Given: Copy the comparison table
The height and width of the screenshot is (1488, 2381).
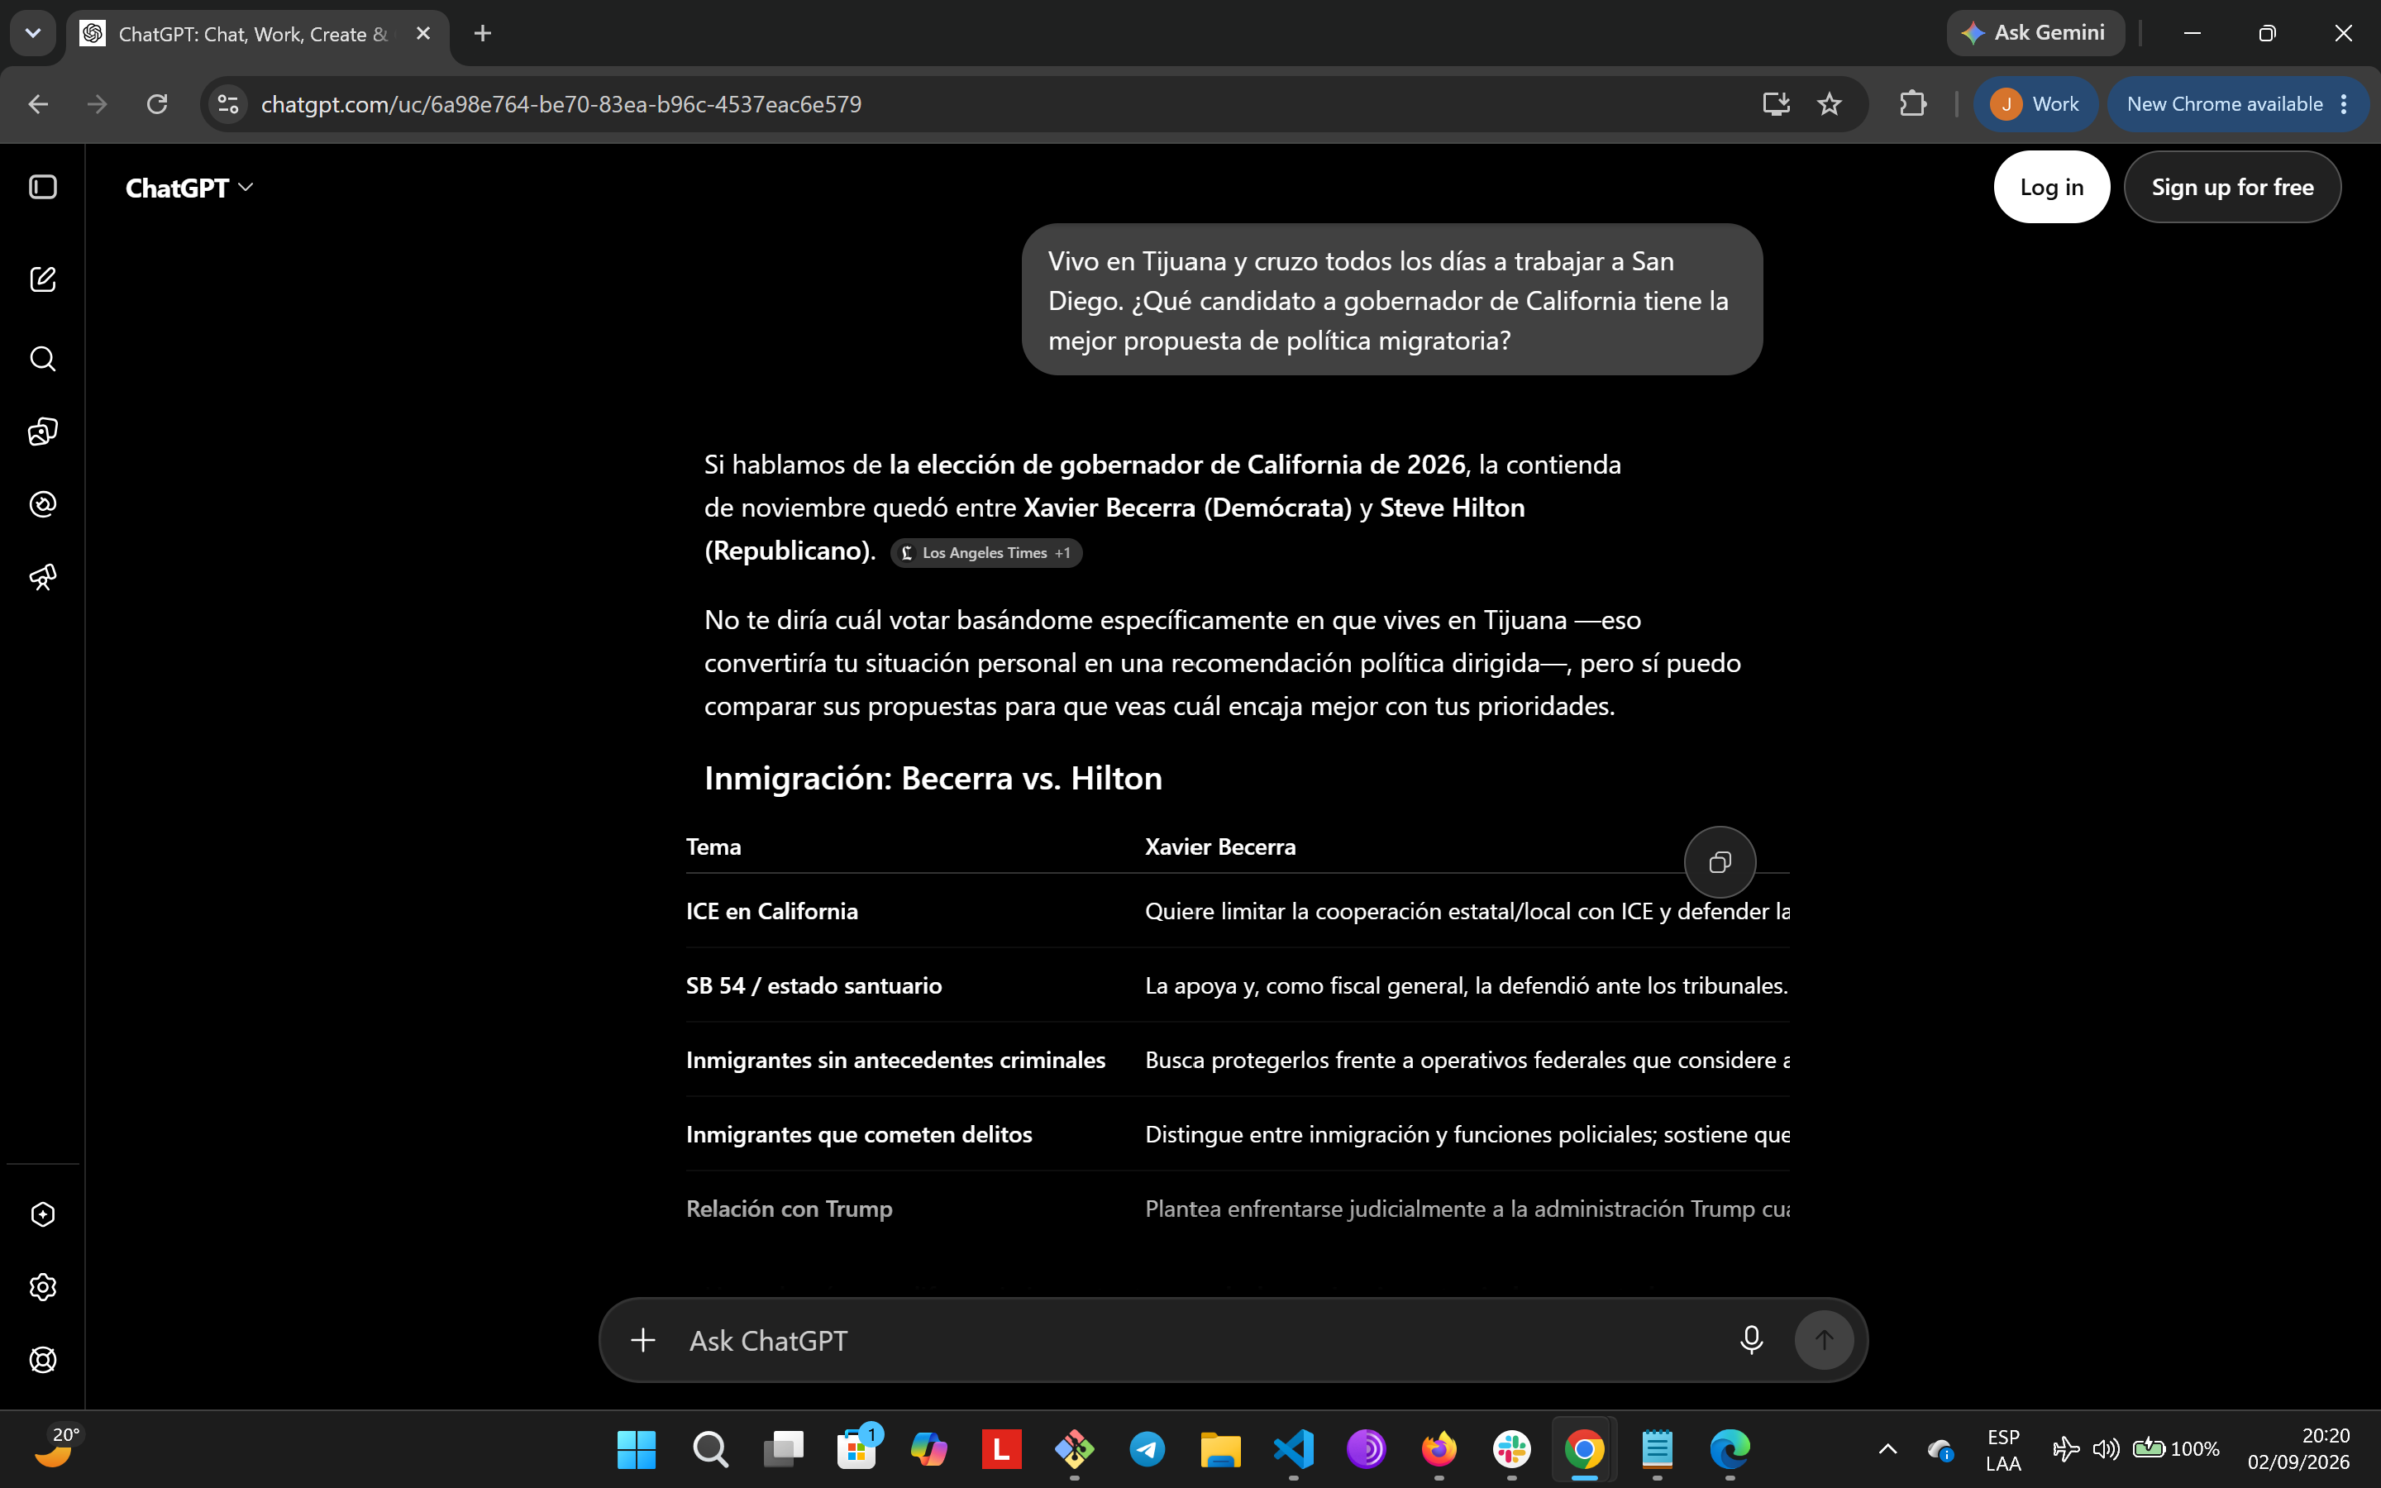Looking at the screenshot, I should point(1720,862).
